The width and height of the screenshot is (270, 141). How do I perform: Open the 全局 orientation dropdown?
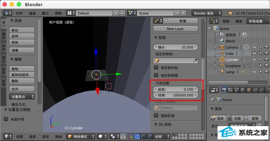coord(161,137)
